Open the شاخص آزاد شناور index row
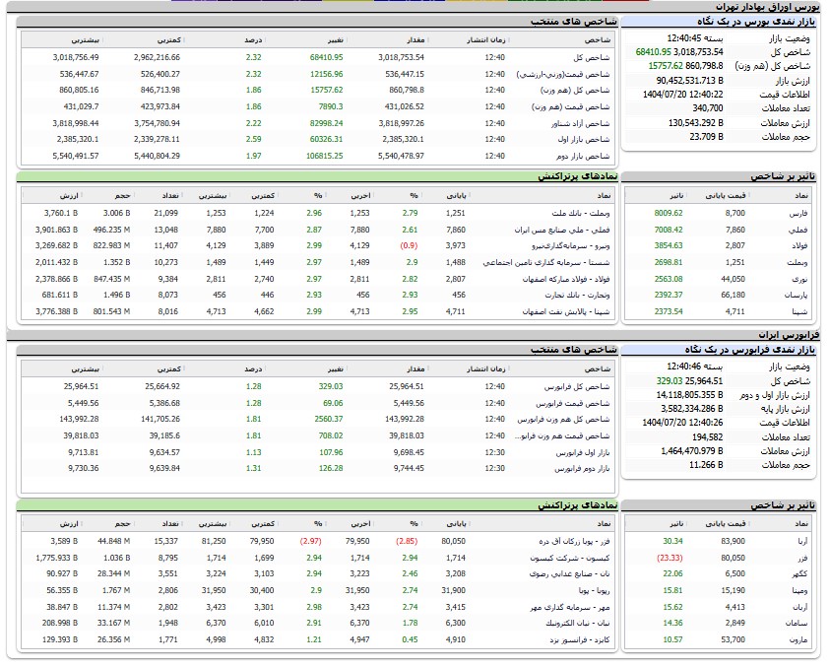 [582, 122]
